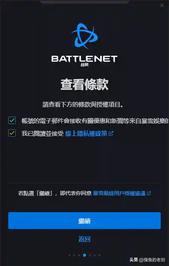Jump to the first page indicator dot
Screen dimensions: 169x266
pyautogui.click(x=70, y=255)
